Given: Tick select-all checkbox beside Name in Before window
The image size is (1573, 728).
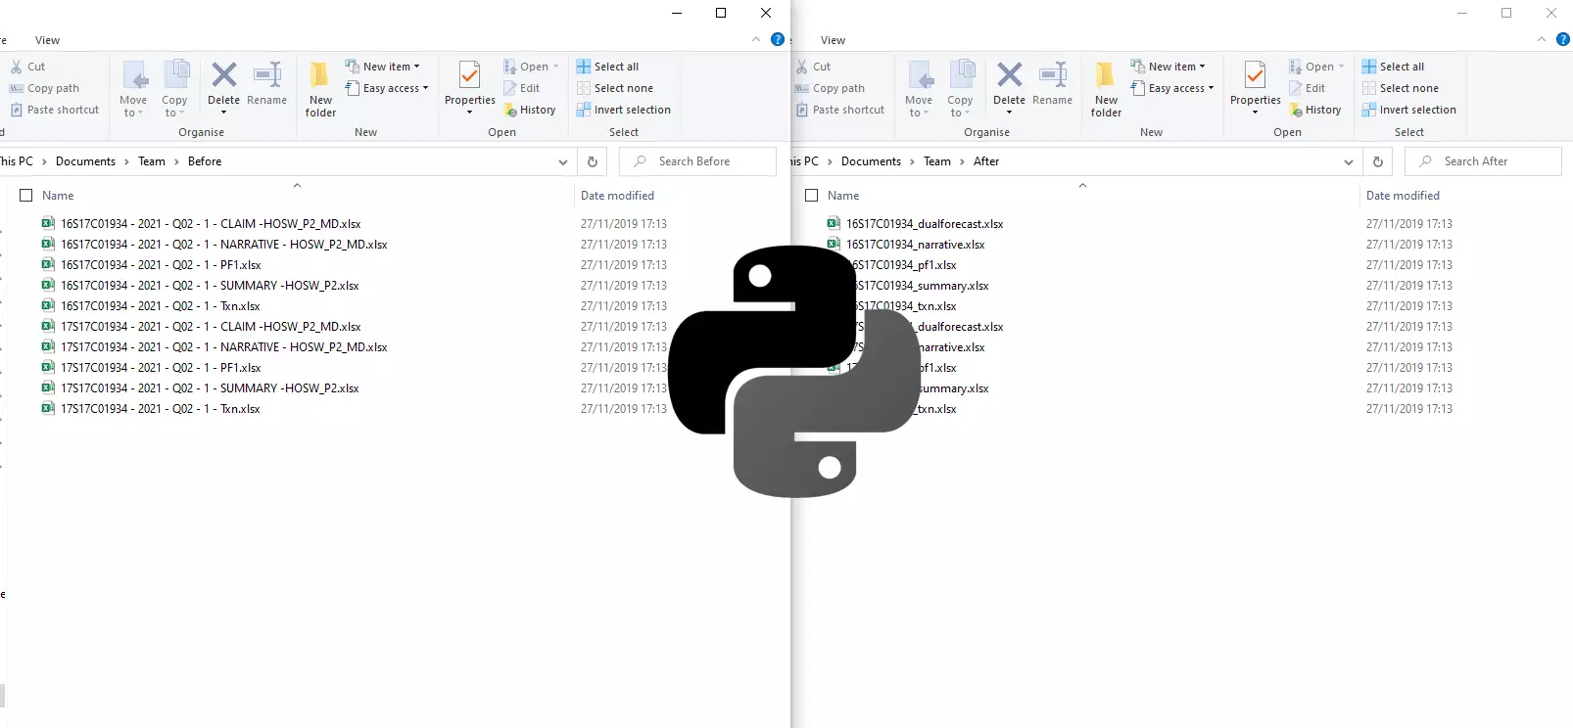Looking at the screenshot, I should coord(26,196).
